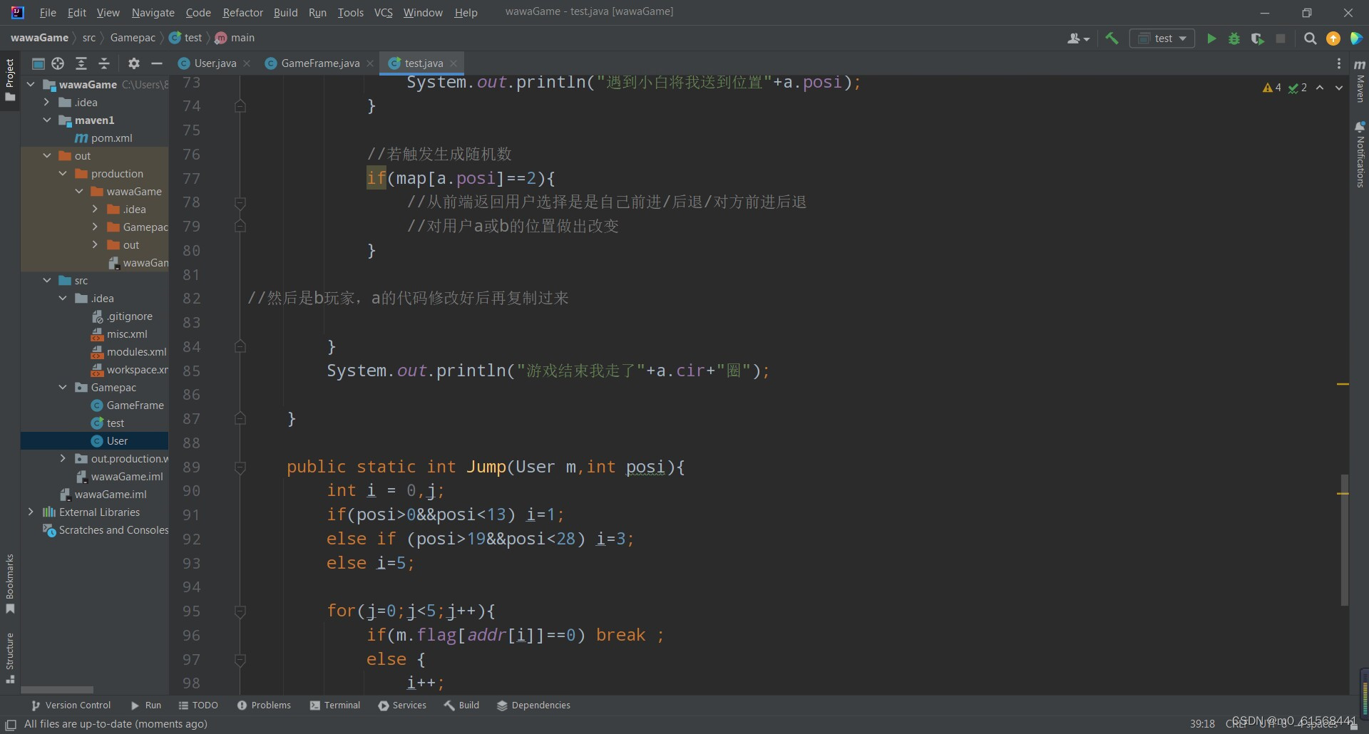Select pom.xml in project tree
The height and width of the screenshot is (734, 1369).
(103, 138)
